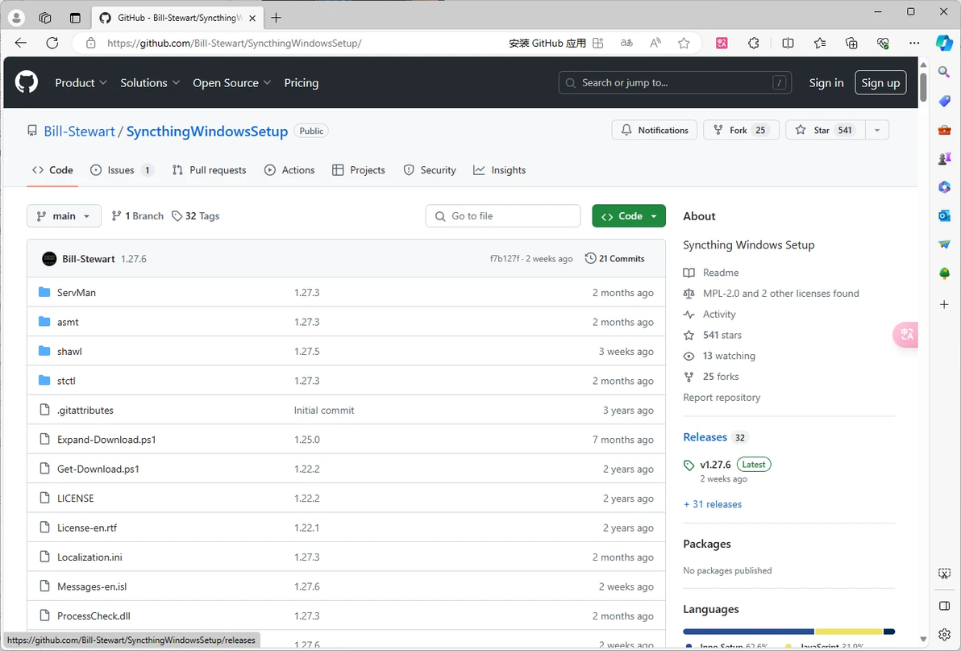Image resolution: width=961 pixels, height=651 pixels.
Task: Click the shopping tag icon in sidebar
Action: [x=944, y=101]
